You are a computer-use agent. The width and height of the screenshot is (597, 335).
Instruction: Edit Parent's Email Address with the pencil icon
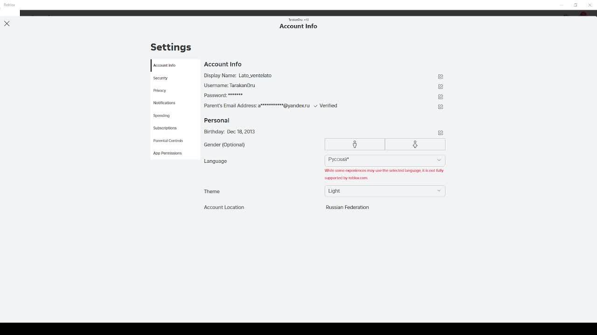pyautogui.click(x=440, y=107)
